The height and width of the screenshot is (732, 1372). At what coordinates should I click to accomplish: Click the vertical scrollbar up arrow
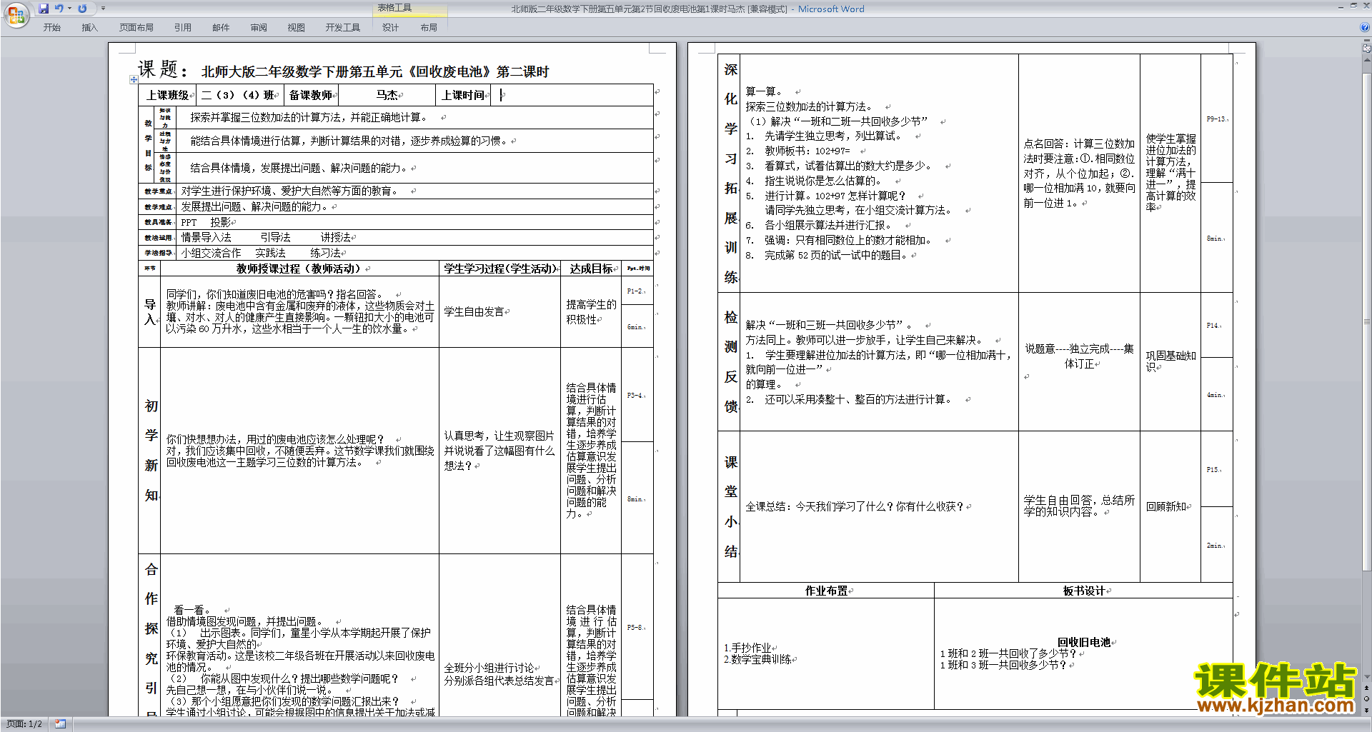1367,60
